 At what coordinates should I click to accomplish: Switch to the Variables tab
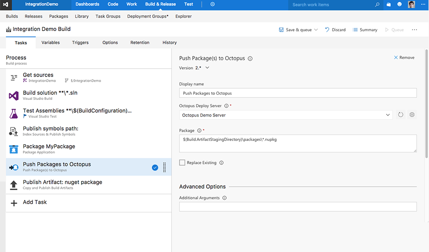point(51,42)
